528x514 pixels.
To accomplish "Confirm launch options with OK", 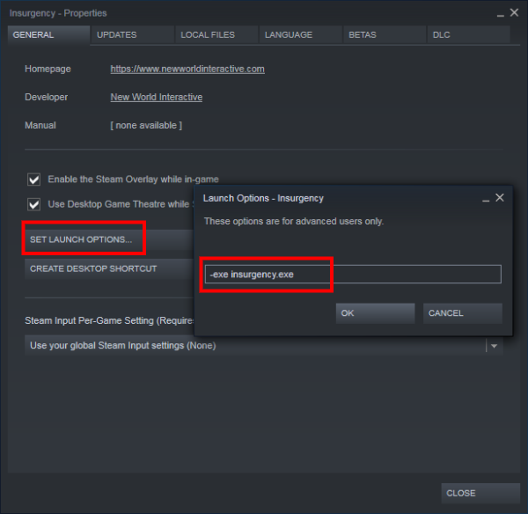I will pyautogui.click(x=375, y=313).
